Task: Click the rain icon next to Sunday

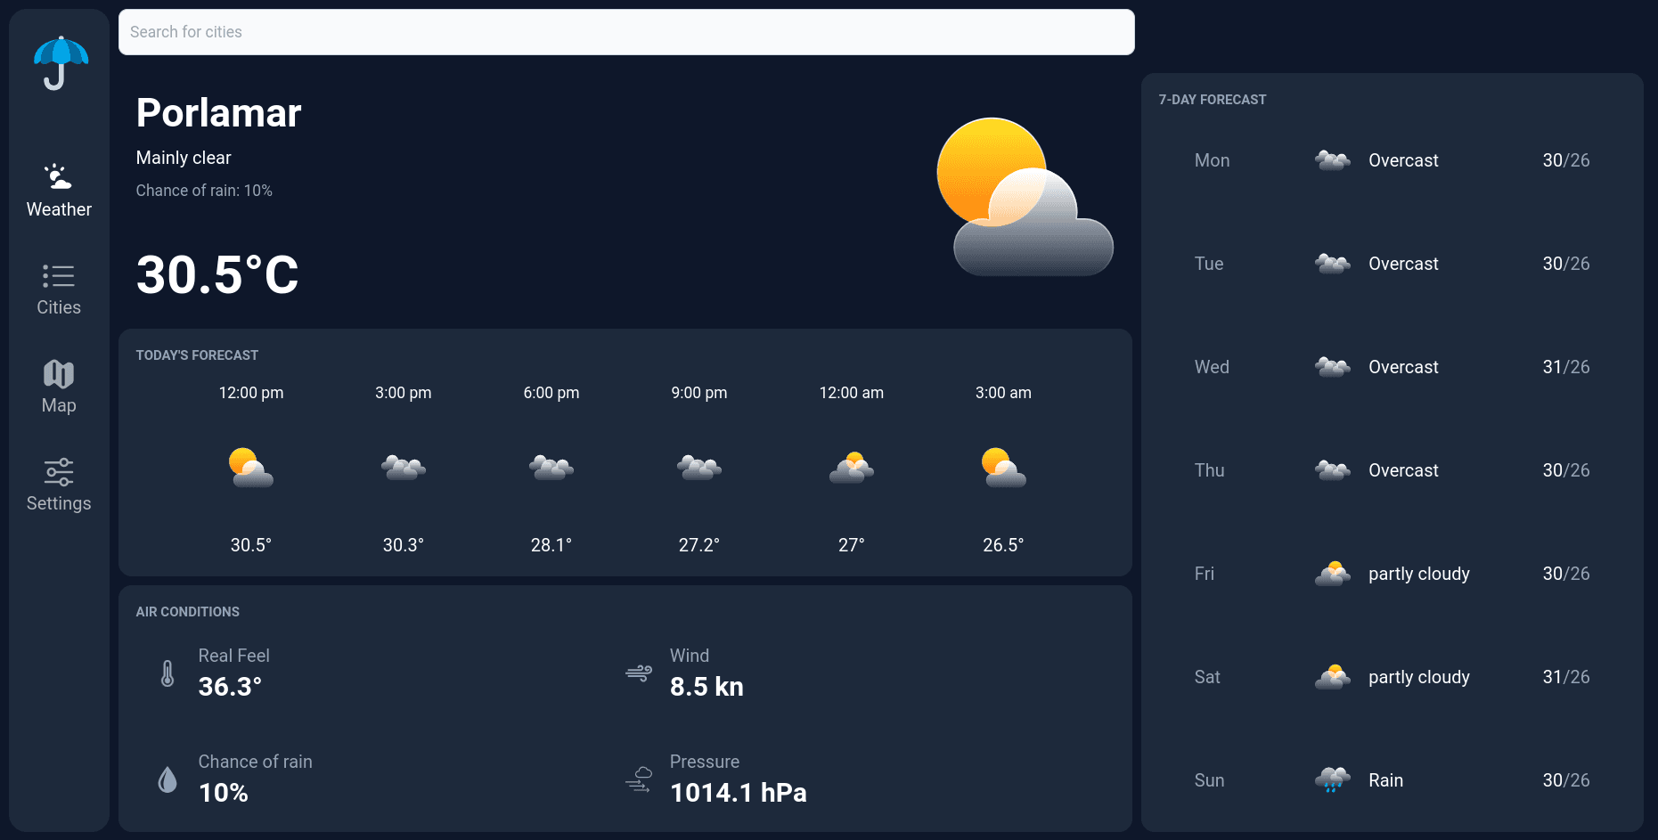Action: tap(1332, 779)
